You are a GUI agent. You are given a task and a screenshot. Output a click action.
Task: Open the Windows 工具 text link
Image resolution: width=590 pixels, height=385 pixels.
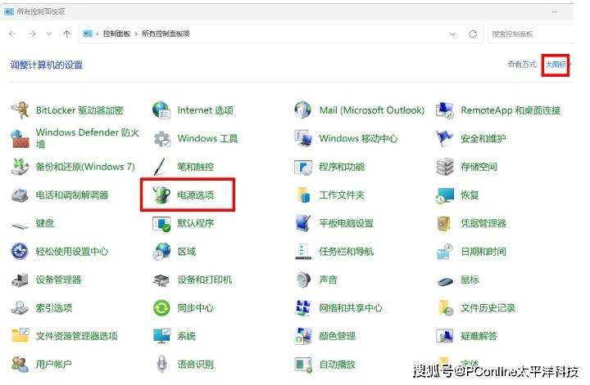207,138
